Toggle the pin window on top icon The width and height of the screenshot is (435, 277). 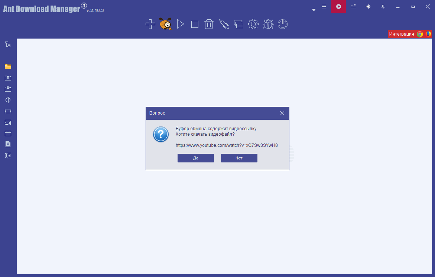click(383, 7)
